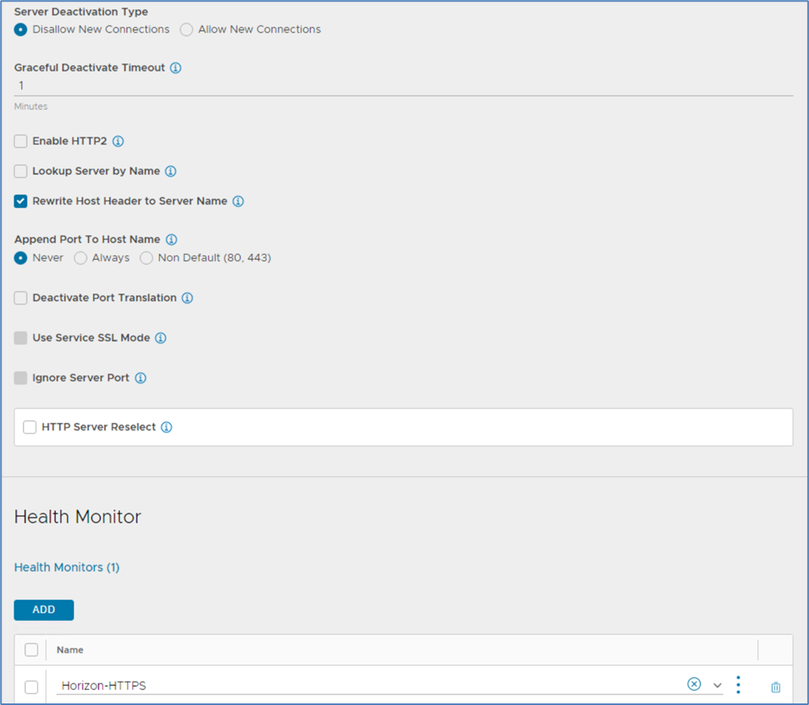Open info tooltip for Graceful Deactivate Timeout

pyautogui.click(x=176, y=68)
